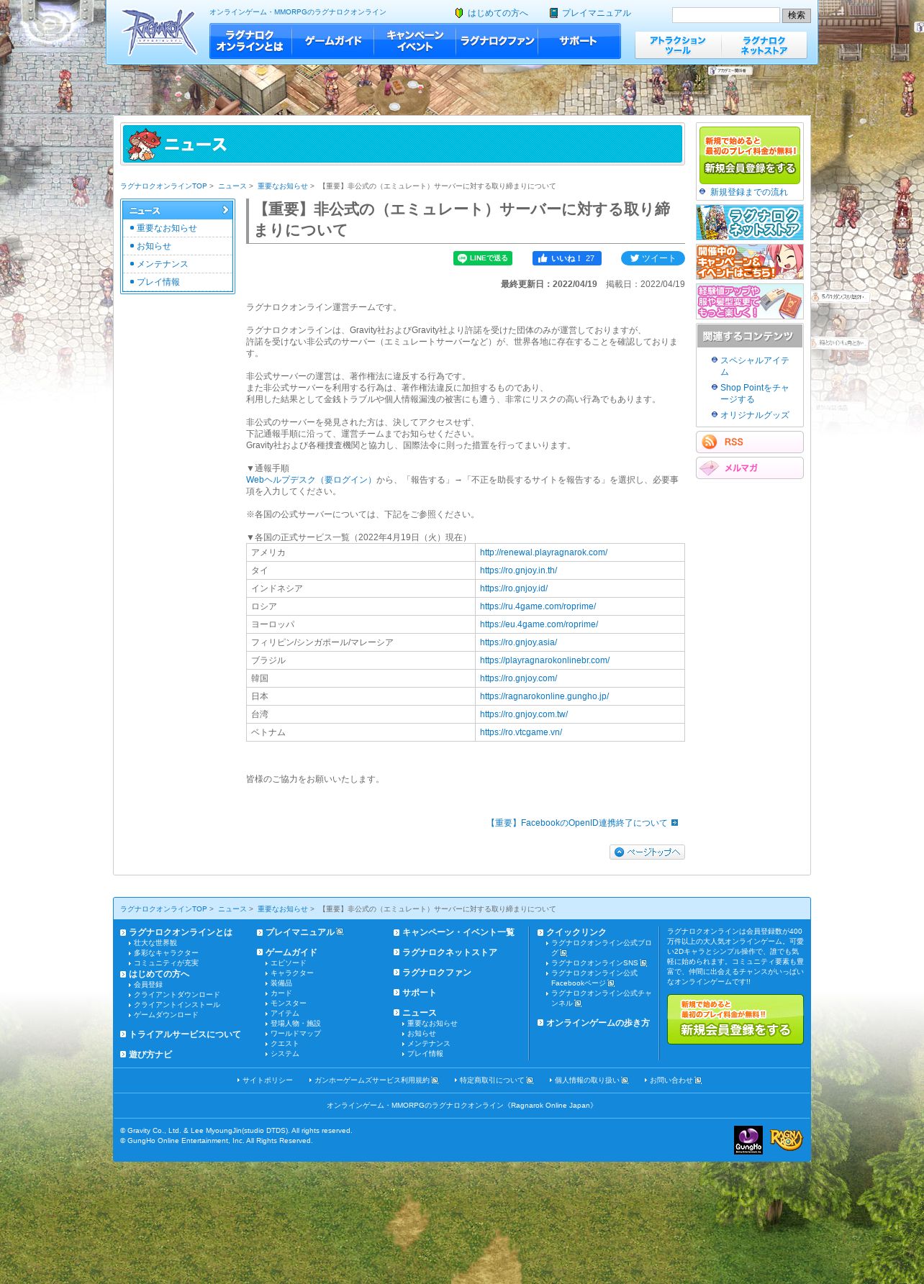Open the Korea link ro.gnjoy.com
Viewport: 924px width, 1284px height.
(x=518, y=678)
